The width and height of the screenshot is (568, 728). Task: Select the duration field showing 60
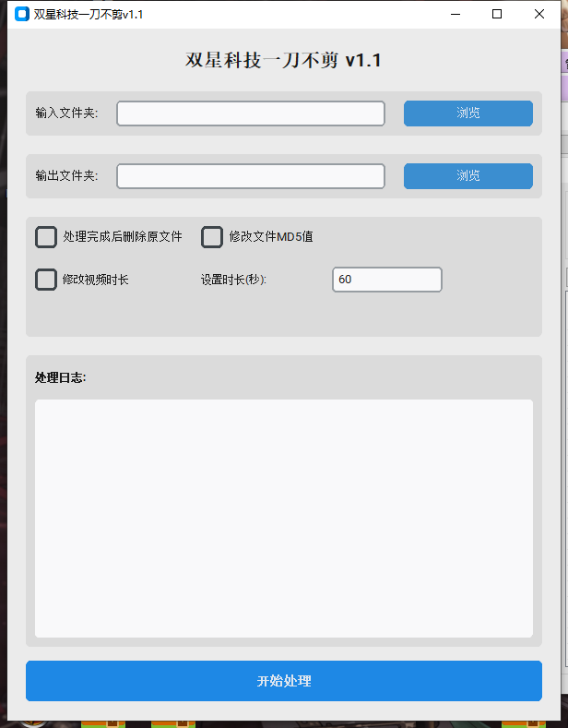[x=387, y=280]
